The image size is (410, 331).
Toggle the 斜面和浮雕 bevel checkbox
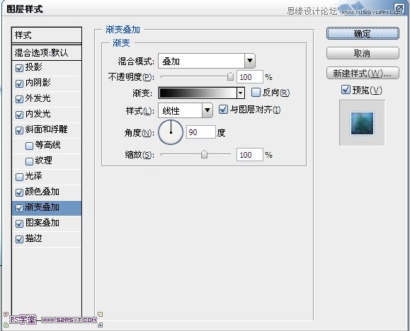19,130
